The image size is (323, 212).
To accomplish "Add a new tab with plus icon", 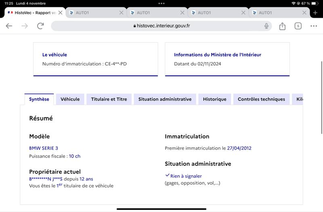I will [x=315, y=13].
